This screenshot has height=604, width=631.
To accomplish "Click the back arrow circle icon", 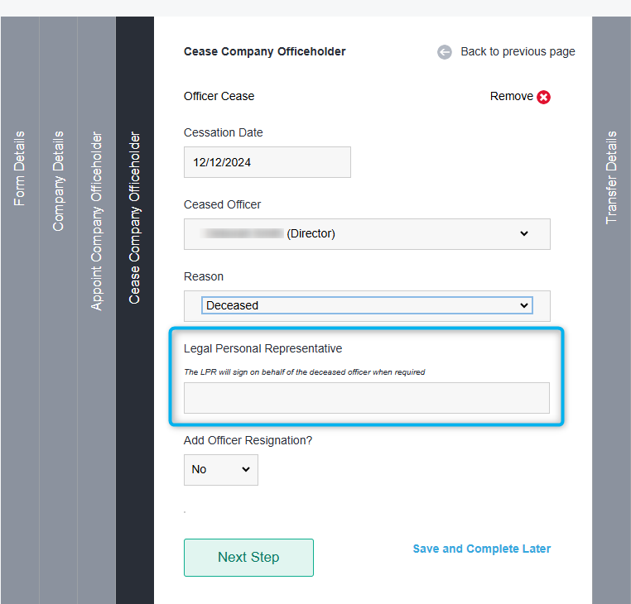I will pyautogui.click(x=445, y=52).
